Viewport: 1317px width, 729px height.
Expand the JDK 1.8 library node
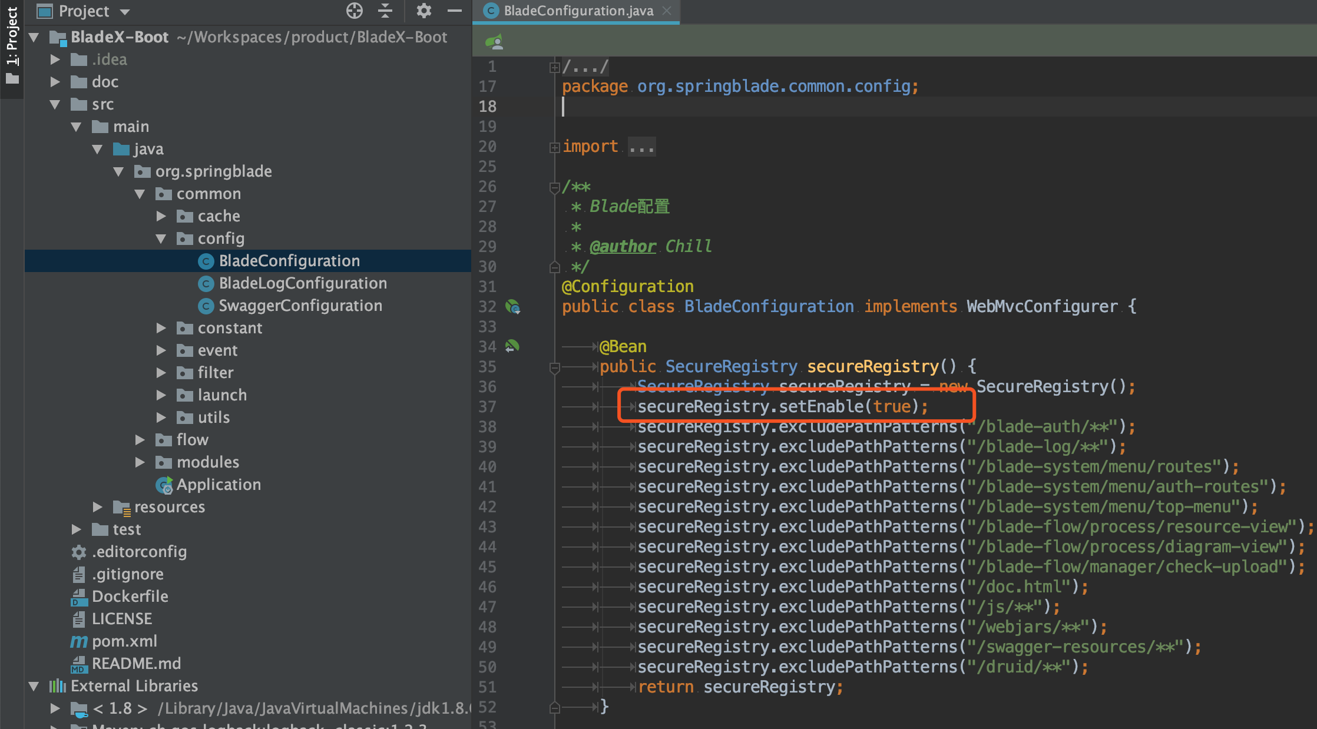55,708
